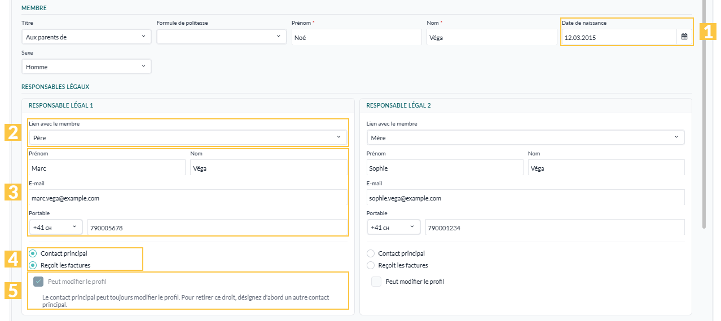The image size is (721, 321).
Task: Enable Peut modifier le profil for Responsable légal 2
Action: point(376,282)
